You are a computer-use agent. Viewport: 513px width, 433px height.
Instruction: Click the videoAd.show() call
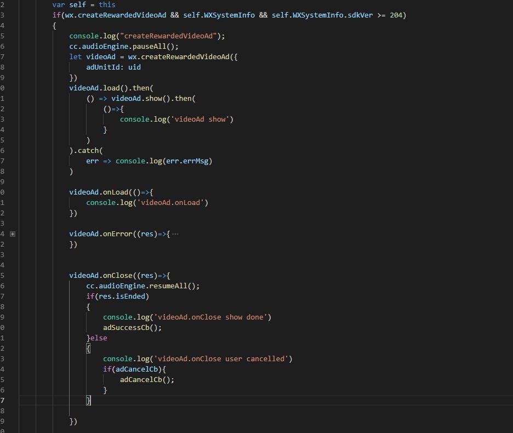point(141,99)
